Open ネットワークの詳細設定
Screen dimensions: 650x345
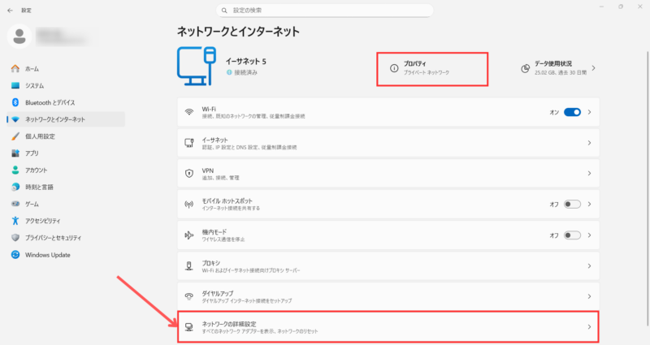point(388,328)
